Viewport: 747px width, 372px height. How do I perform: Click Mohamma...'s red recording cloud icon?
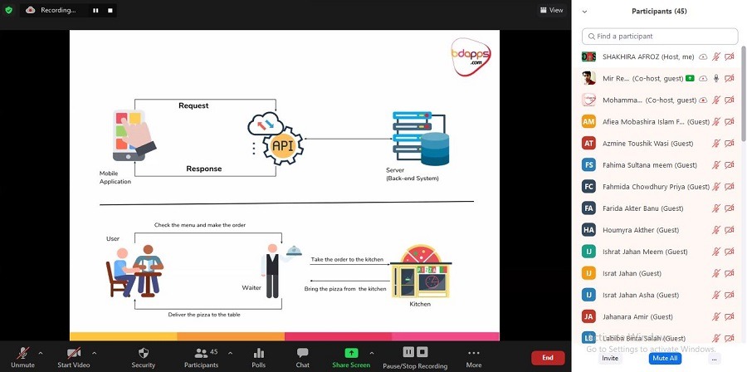[x=703, y=100]
